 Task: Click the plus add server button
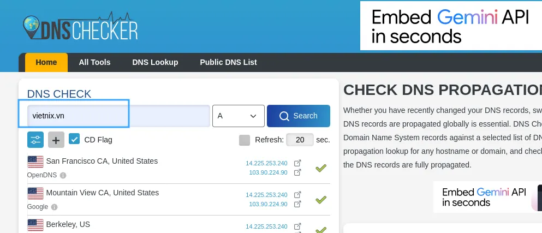[56, 140]
